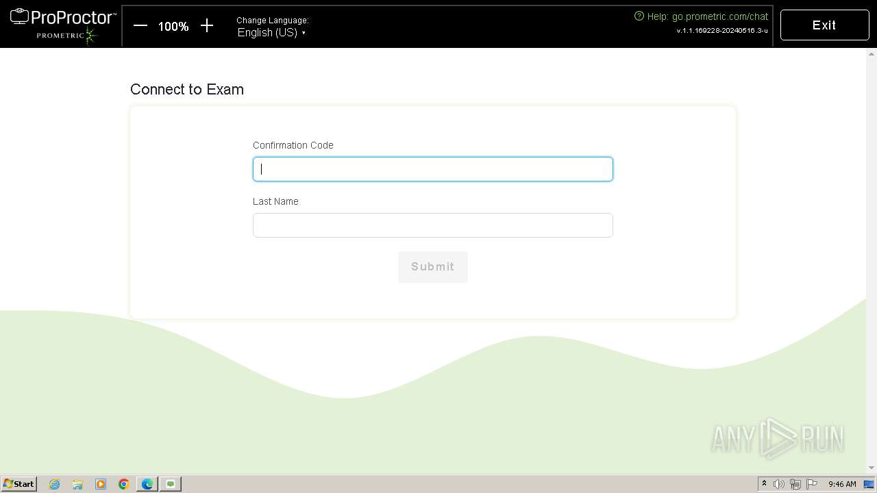
Task: Open the go.prometric.com/chat help link
Action: coord(720,16)
